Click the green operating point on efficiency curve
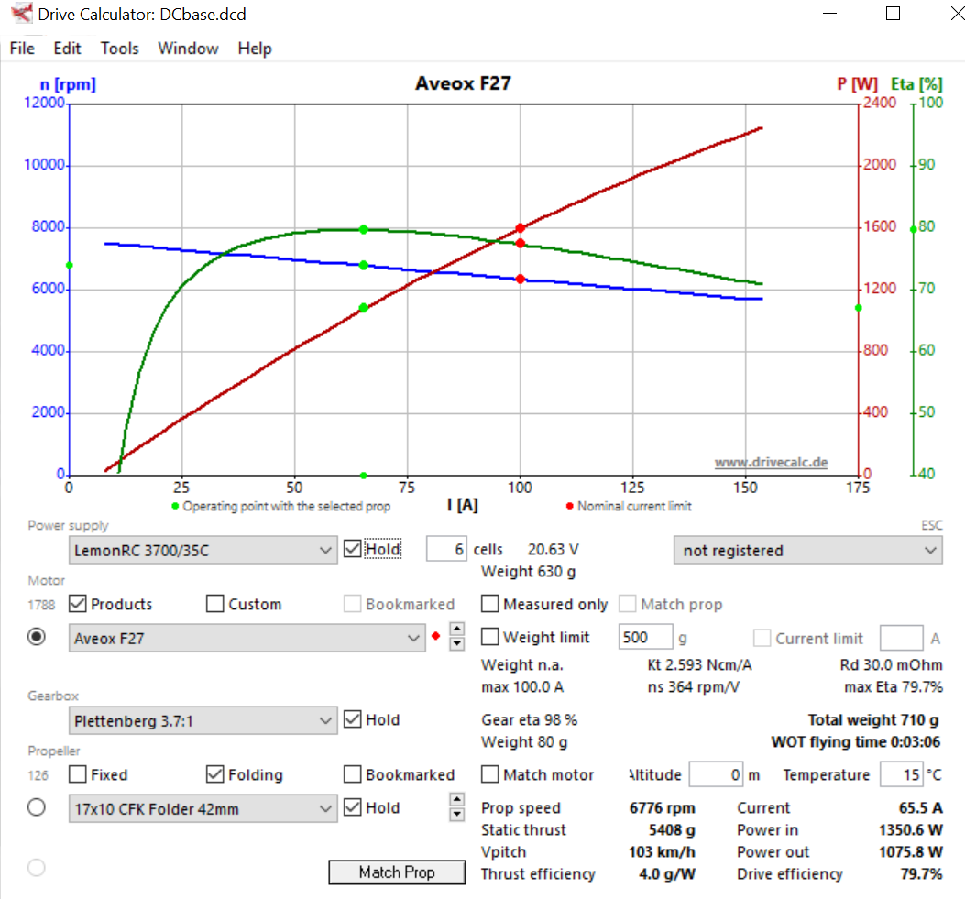Viewport: 965px width, 899px height. 363,229
